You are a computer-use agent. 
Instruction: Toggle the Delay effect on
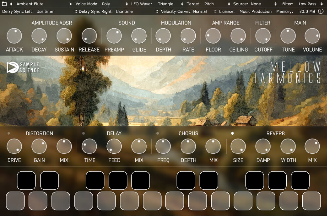coord(83,133)
